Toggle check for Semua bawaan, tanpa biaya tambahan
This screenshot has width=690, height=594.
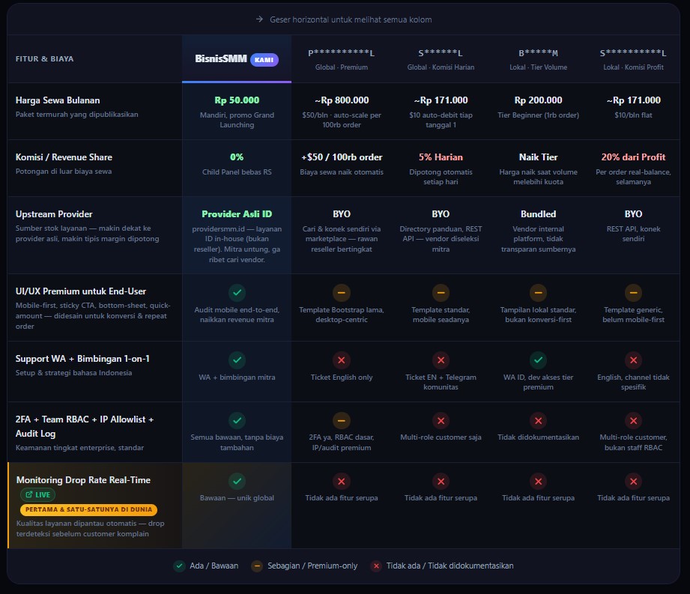coord(237,421)
